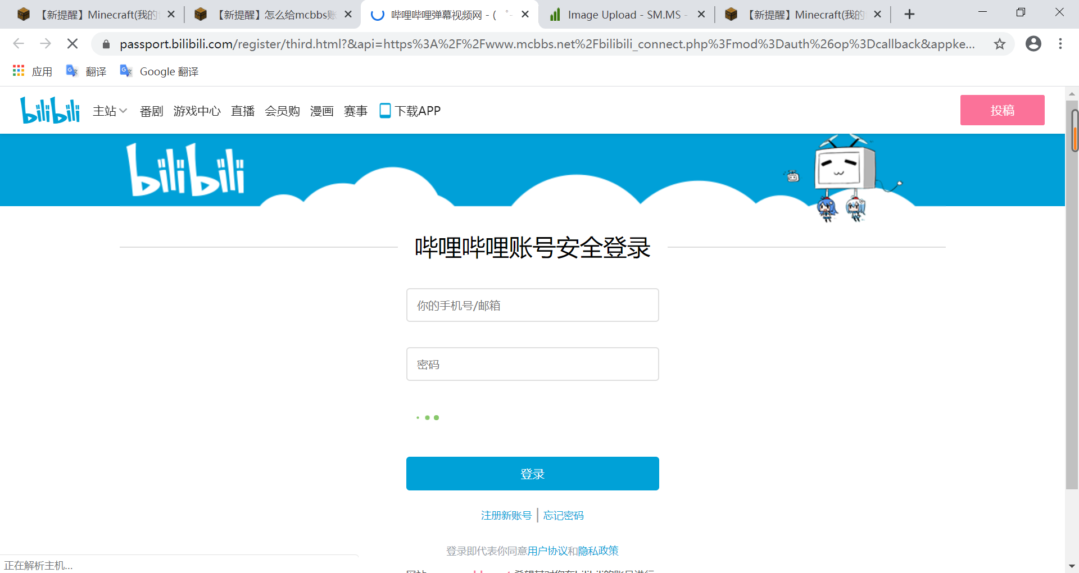Click the scrollbar up arrow
Viewport: 1079px width, 573px height.
point(1072,93)
